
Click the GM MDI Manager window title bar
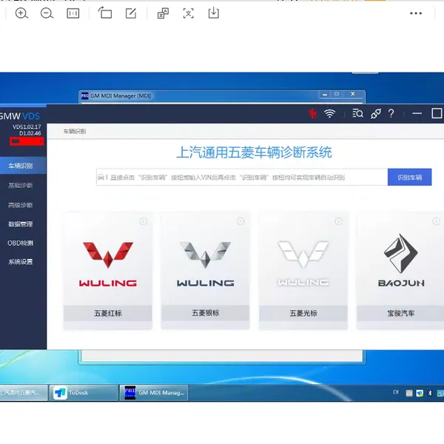(222, 95)
